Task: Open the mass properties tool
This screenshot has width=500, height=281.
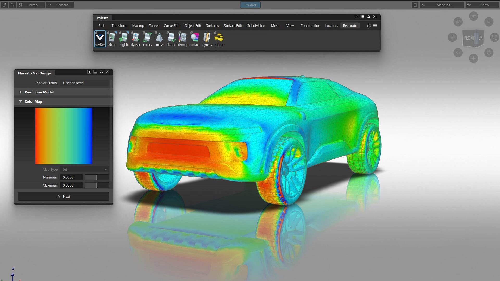Action: tap(159, 38)
